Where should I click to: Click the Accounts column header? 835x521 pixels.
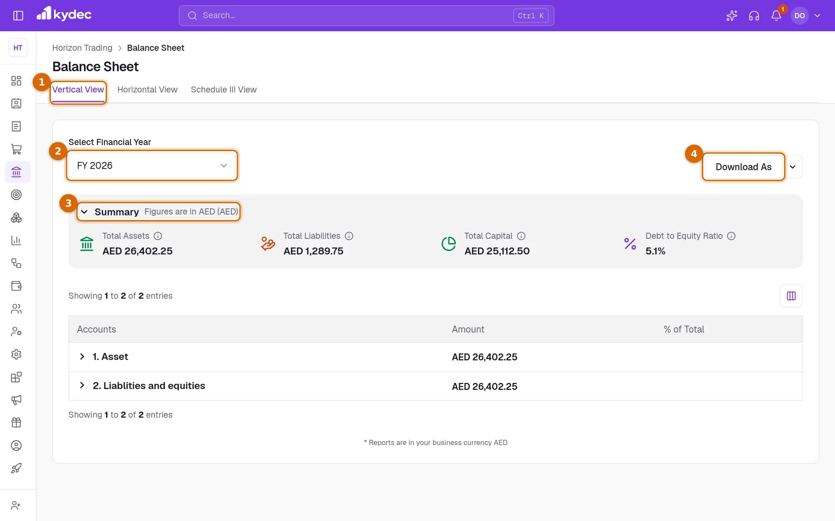point(97,329)
